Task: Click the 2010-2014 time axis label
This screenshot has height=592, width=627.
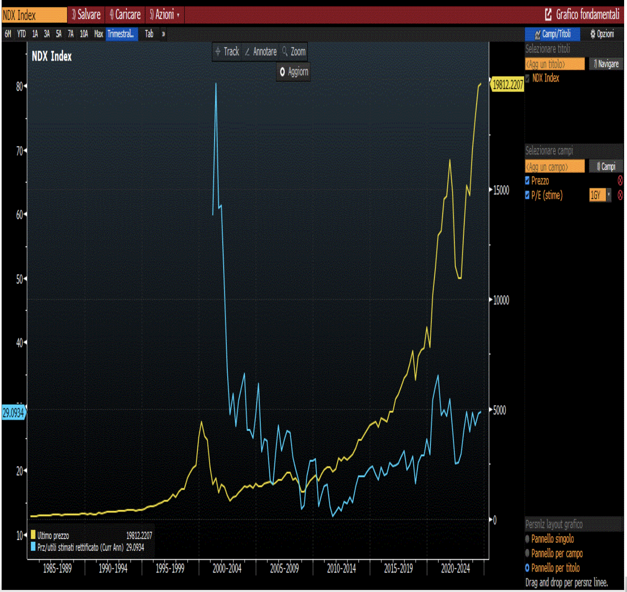Action: point(341,569)
